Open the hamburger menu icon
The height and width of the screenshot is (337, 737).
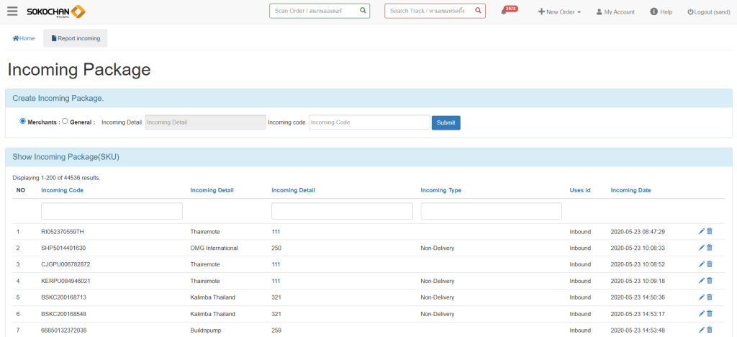[x=12, y=12]
